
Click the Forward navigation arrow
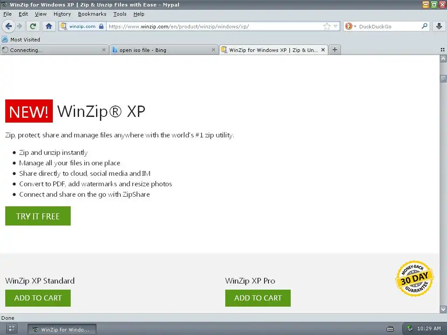coord(19,26)
